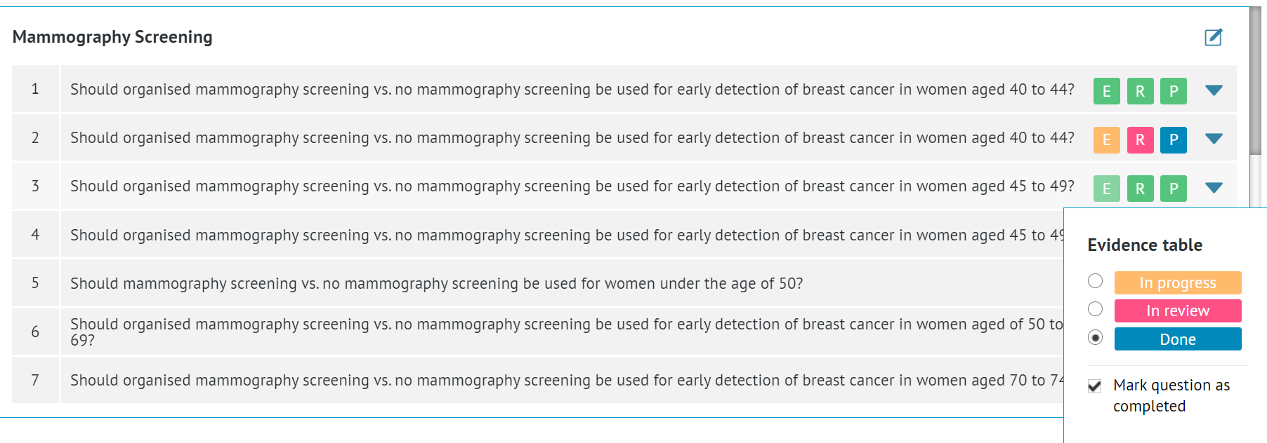The height and width of the screenshot is (443, 1267).
Task: Select the In progress radio button
Action: (x=1095, y=281)
